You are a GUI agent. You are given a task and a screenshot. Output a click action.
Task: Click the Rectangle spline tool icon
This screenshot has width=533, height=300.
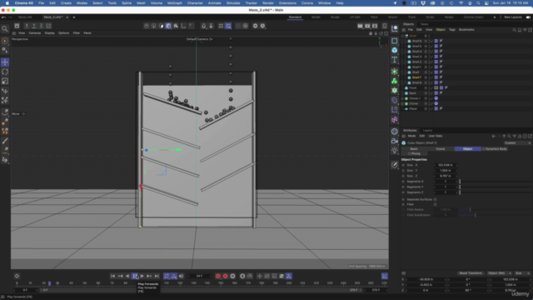click(394, 41)
